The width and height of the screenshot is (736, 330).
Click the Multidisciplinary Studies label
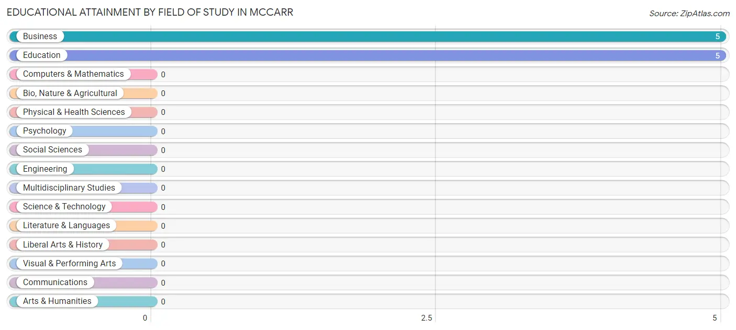click(x=69, y=187)
